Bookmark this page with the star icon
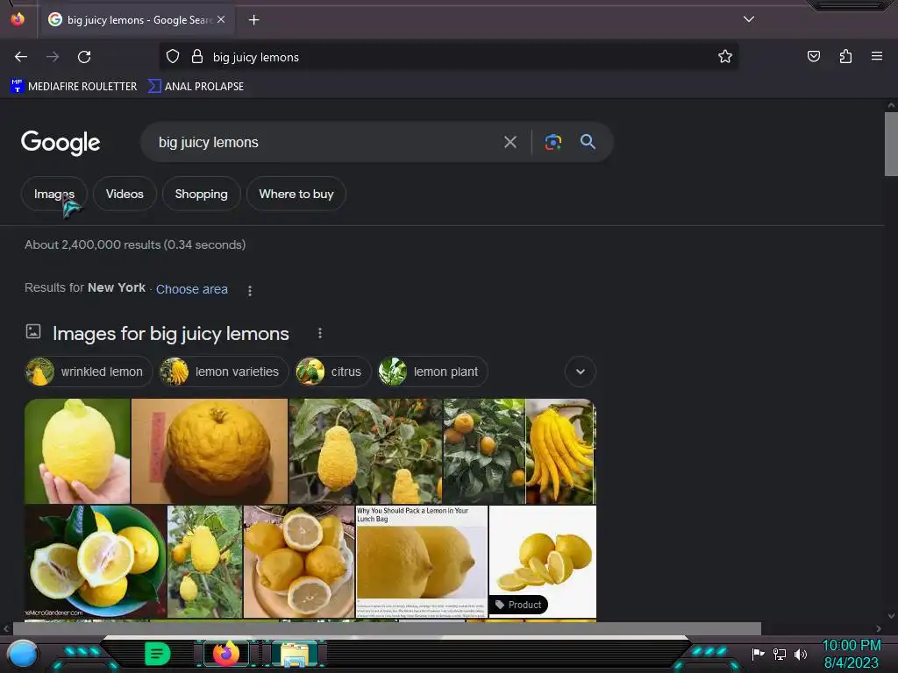This screenshot has width=898, height=673. point(725,57)
